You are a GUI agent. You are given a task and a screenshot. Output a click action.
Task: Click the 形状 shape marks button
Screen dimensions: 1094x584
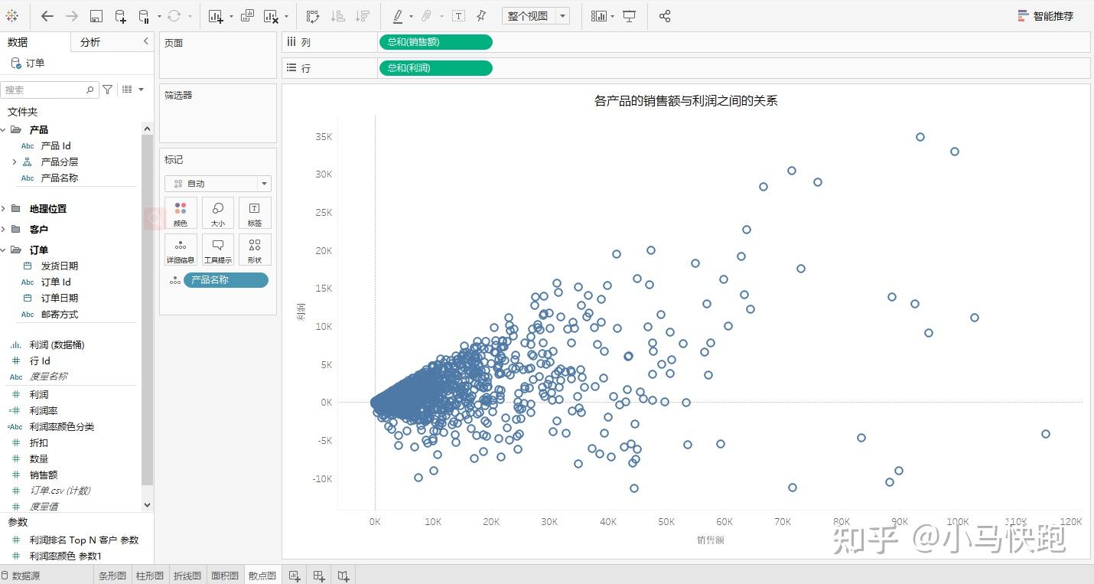tap(255, 250)
